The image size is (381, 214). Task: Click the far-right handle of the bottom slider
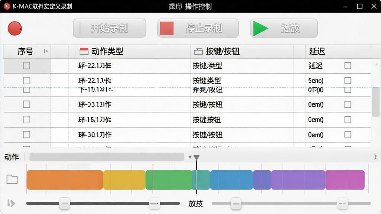pyautogui.click(x=342, y=203)
